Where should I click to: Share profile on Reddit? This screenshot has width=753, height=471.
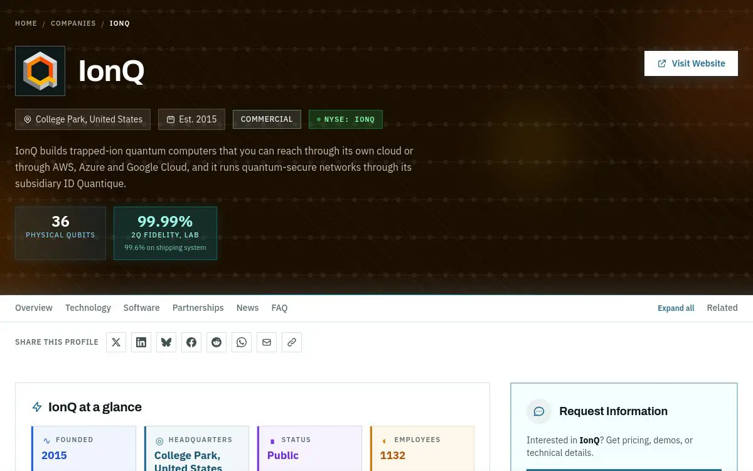(216, 342)
